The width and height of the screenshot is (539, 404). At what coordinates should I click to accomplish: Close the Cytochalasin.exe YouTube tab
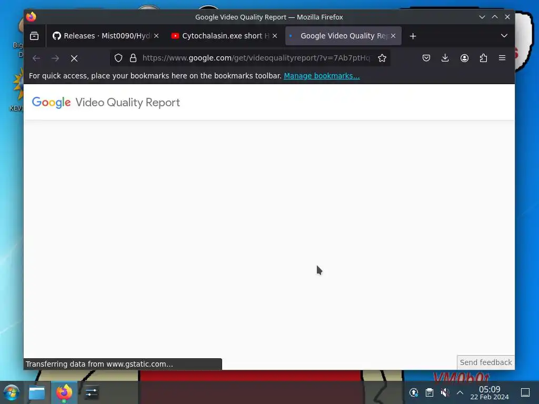(275, 36)
